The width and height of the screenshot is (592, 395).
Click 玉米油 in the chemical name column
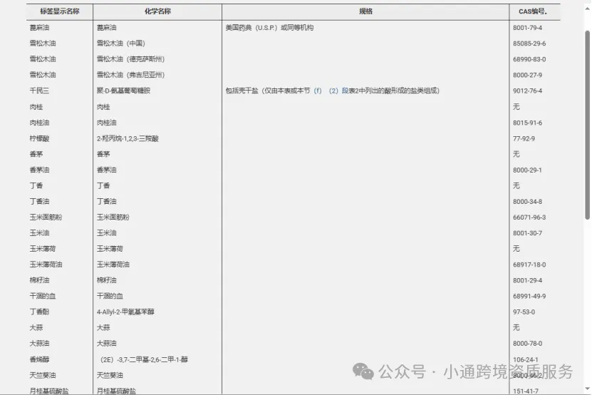(106, 233)
